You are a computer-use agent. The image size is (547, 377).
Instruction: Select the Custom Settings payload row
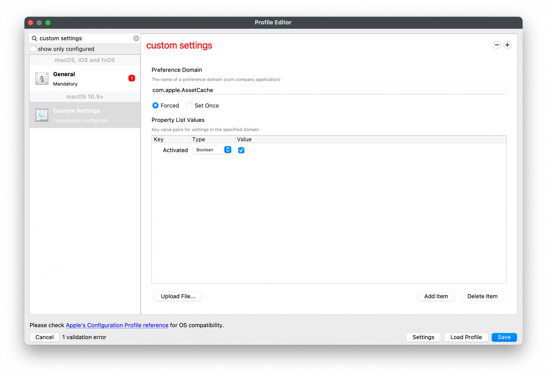(85, 115)
